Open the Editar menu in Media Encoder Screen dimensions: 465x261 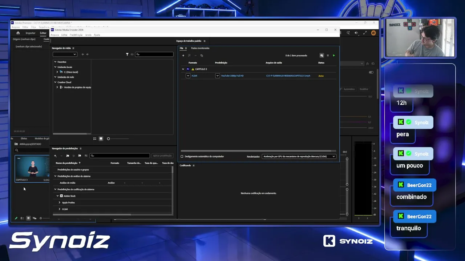(64, 35)
